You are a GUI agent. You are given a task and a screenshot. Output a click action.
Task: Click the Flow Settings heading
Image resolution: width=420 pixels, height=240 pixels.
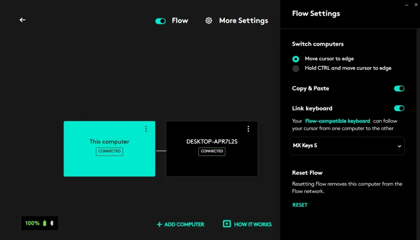[x=316, y=14]
